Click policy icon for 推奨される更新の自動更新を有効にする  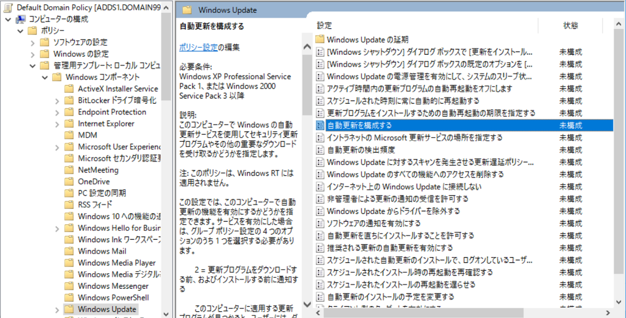[320, 248]
